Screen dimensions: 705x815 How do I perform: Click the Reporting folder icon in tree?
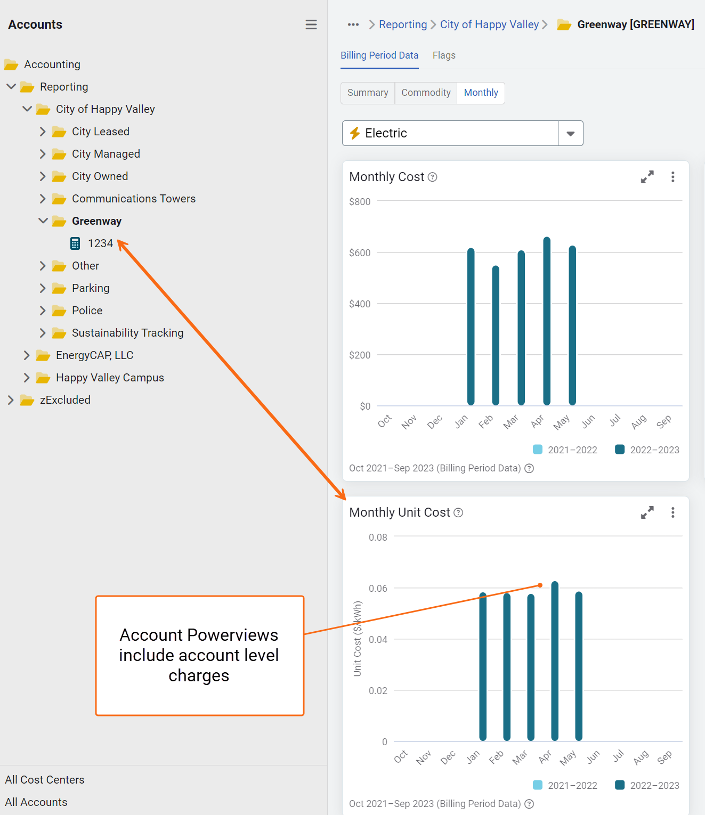pos(27,87)
